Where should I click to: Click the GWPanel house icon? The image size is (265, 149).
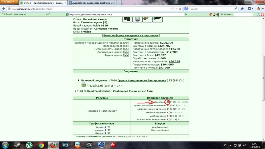coord(211,15)
